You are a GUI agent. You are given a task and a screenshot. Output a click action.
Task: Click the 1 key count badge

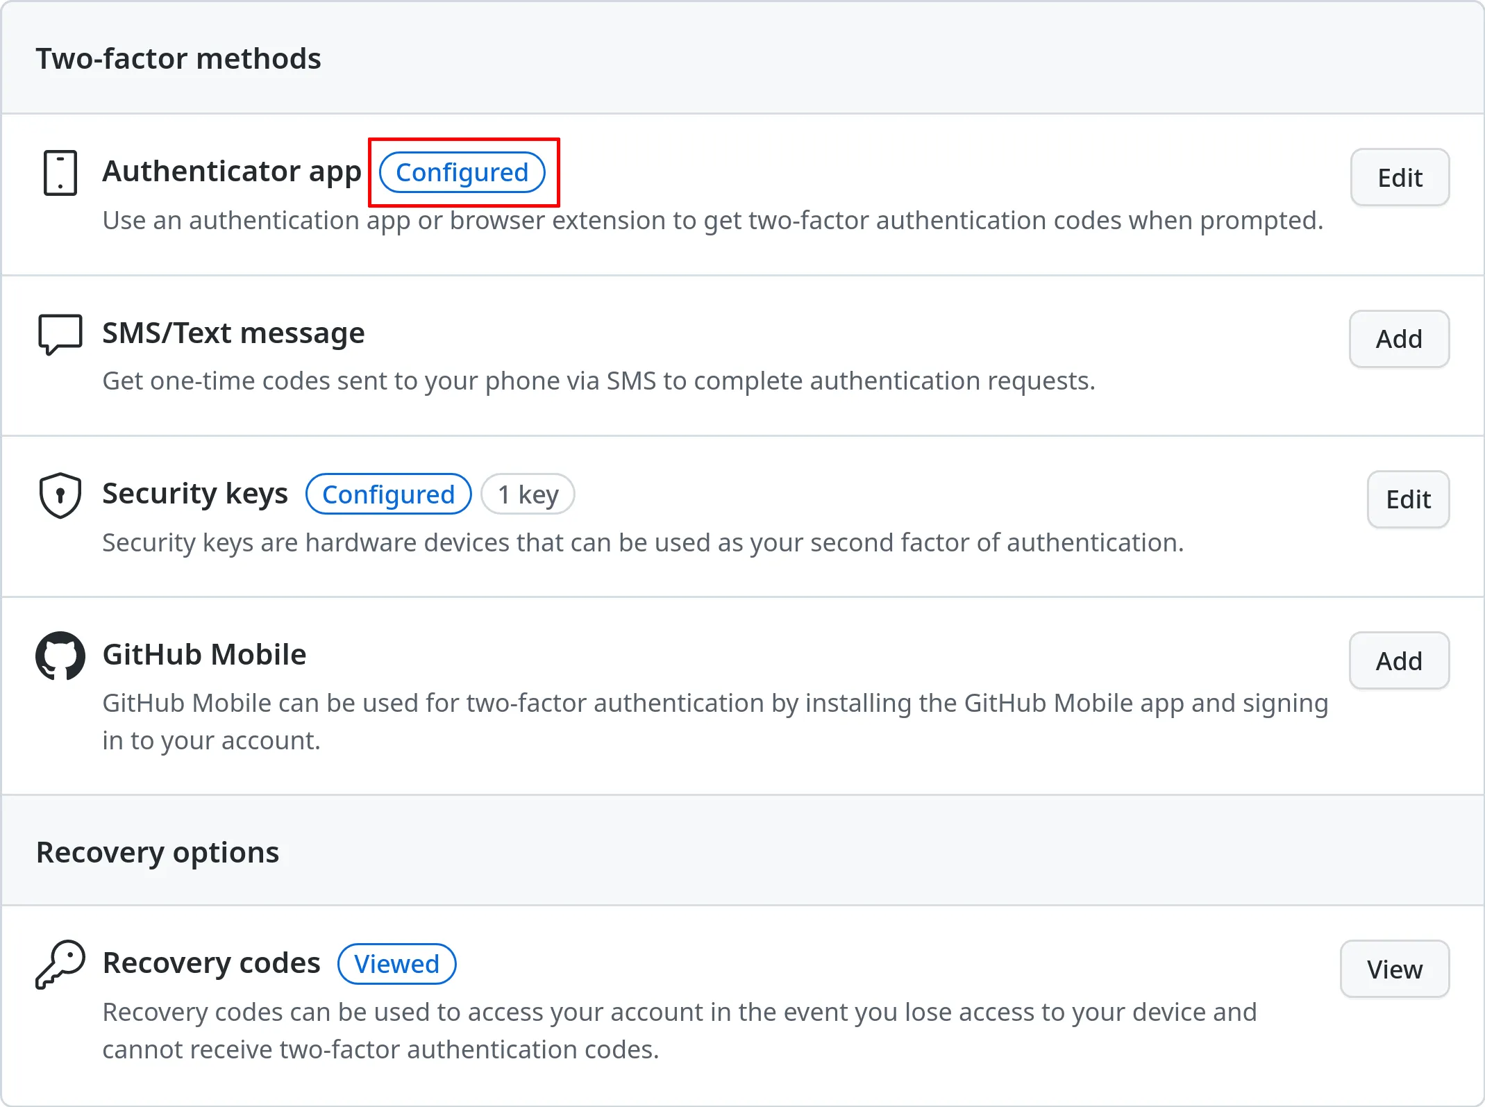tap(528, 494)
